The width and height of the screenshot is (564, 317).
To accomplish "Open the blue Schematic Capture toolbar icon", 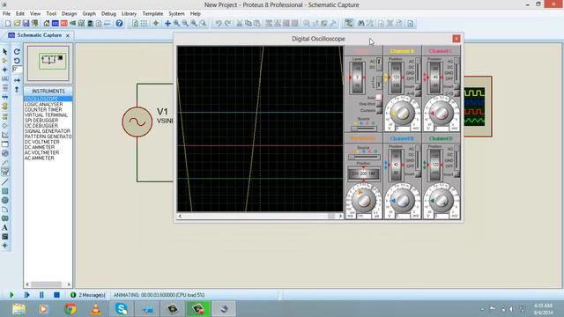I will (x=55, y=24).
